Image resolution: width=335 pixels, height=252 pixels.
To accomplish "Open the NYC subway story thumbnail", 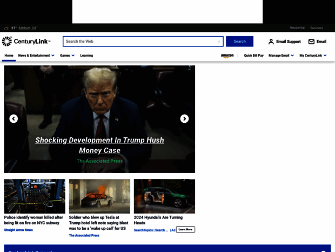I will [35, 196].
